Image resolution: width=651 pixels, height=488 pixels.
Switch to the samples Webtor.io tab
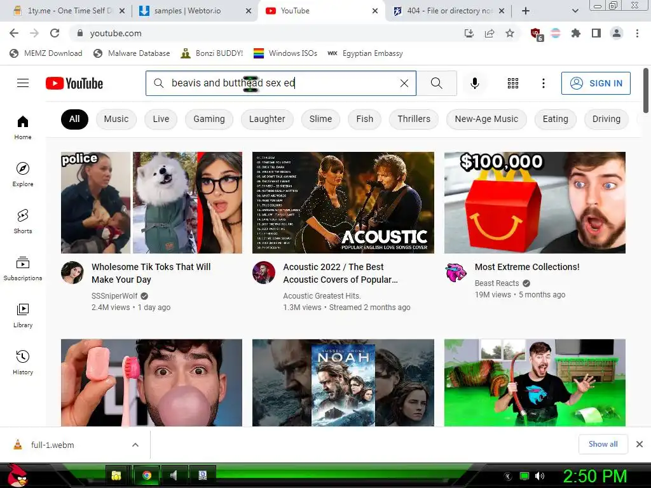(x=195, y=11)
